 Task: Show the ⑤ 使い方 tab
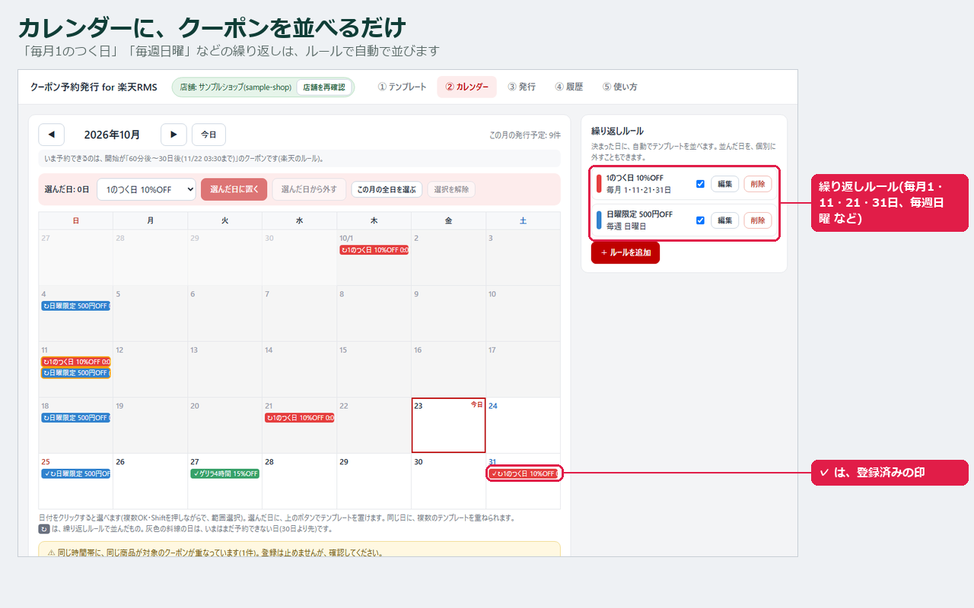point(620,87)
